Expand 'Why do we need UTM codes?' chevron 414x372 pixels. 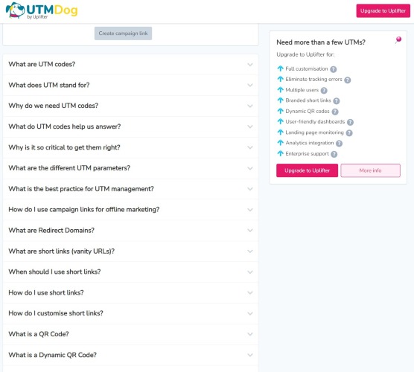(x=250, y=106)
